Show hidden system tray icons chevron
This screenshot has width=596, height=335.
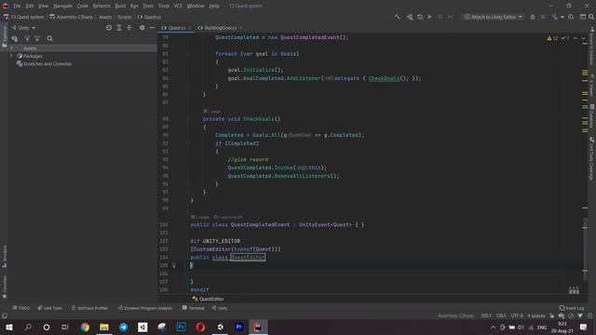pos(493,327)
